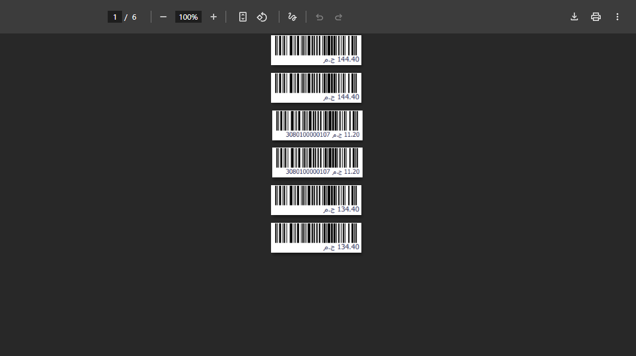
Task: Download the PDF file
Action: [x=574, y=17]
